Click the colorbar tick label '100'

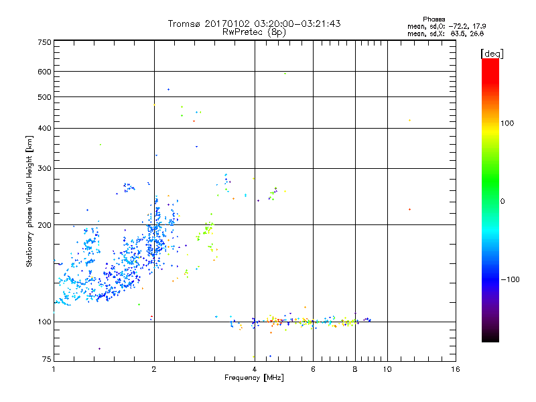click(507, 123)
